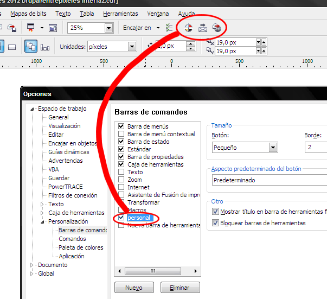Click the publish to web globe icon
The width and height of the screenshot is (327, 299).
click(217, 28)
